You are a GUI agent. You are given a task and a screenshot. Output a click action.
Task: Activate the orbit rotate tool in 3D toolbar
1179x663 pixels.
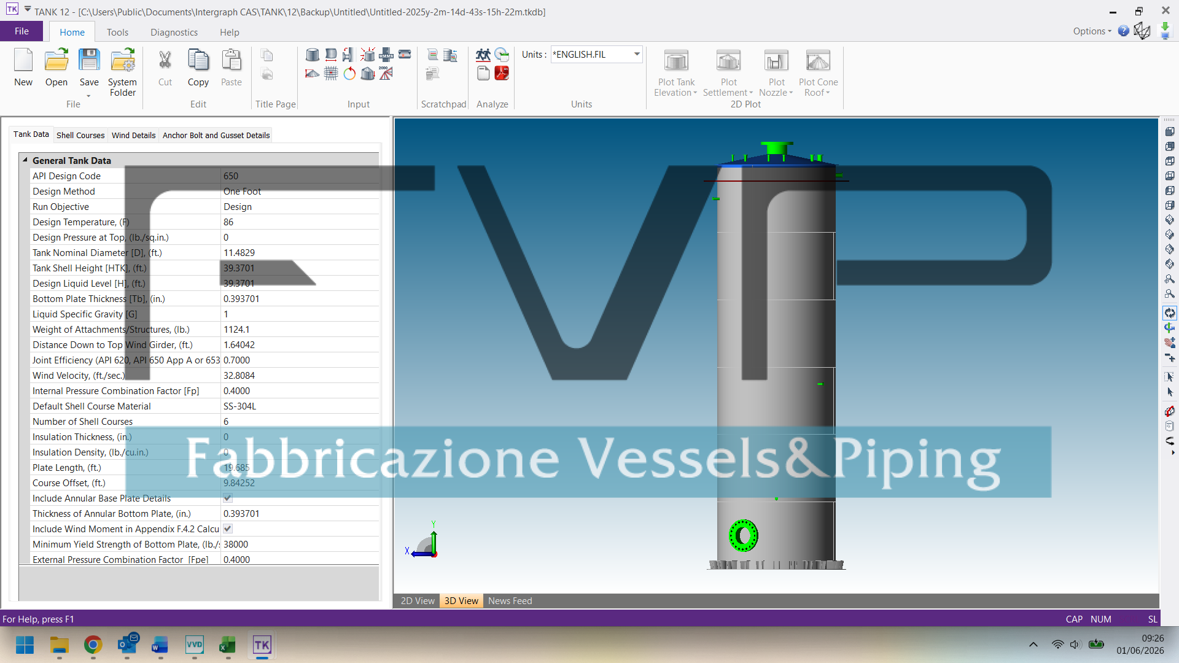click(1170, 313)
